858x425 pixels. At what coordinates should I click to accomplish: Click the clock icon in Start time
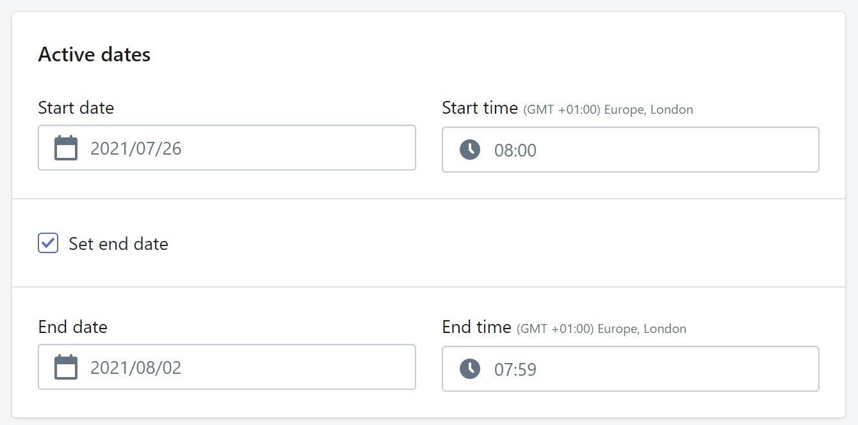point(470,150)
